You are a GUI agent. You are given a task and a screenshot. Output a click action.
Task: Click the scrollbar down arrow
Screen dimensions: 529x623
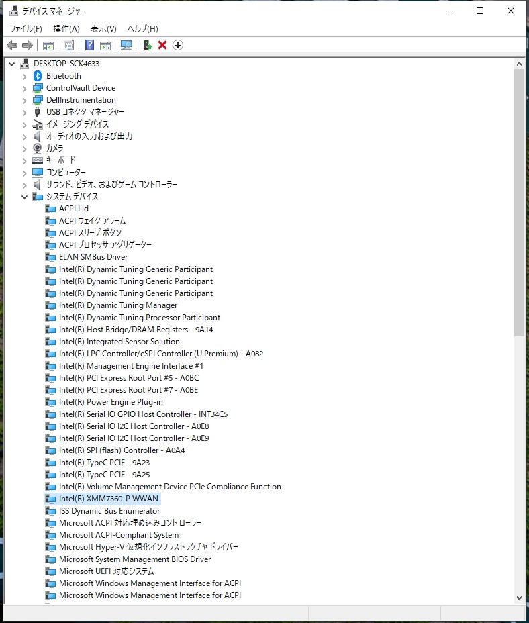(519, 598)
